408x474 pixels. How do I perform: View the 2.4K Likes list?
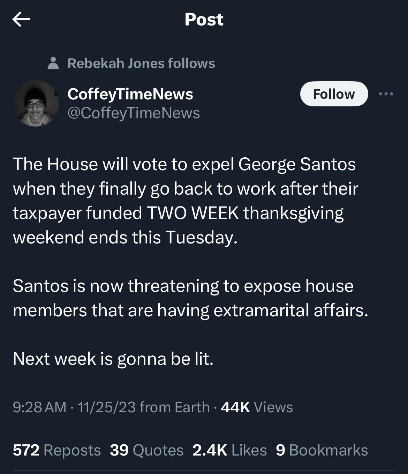pos(229,450)
